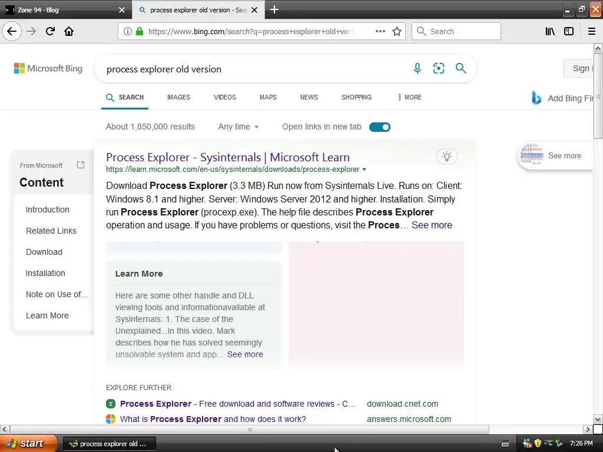This screenshot has height=452, width=603.
Task: Jump to Learn More in Content sidebar
Action: click(47, 315)
